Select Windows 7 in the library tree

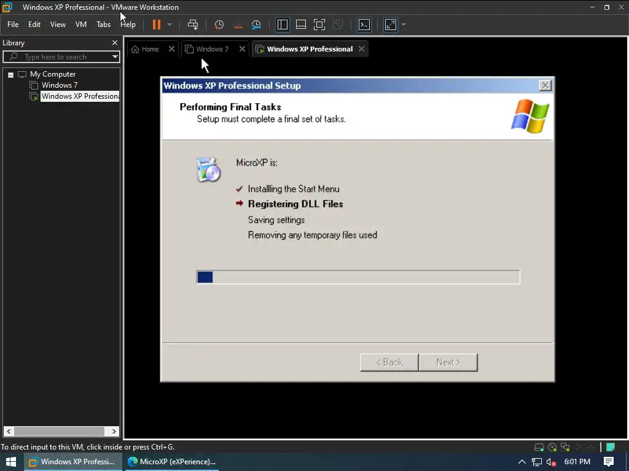[x=60, y=85]
